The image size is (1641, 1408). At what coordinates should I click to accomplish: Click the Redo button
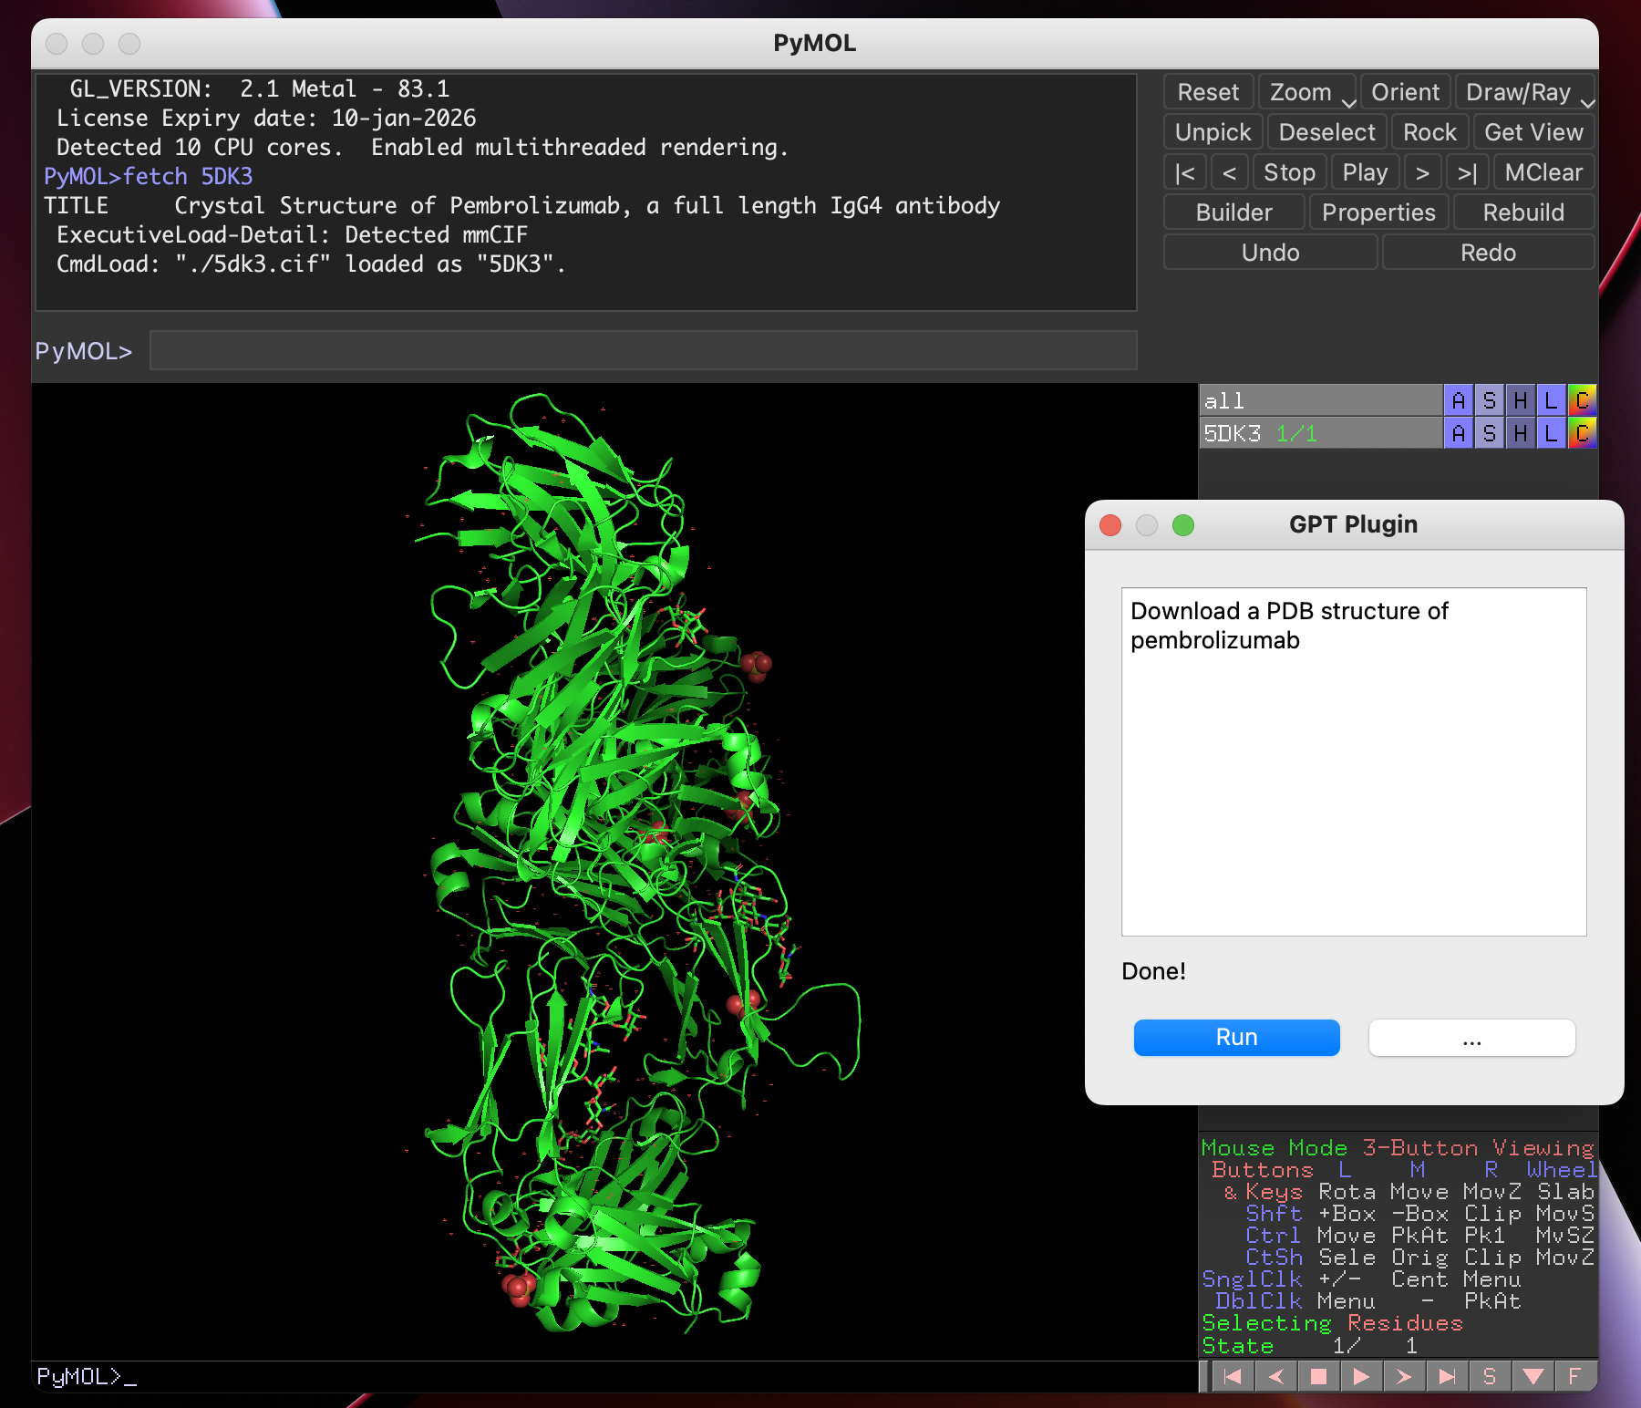click(1488, 253)
